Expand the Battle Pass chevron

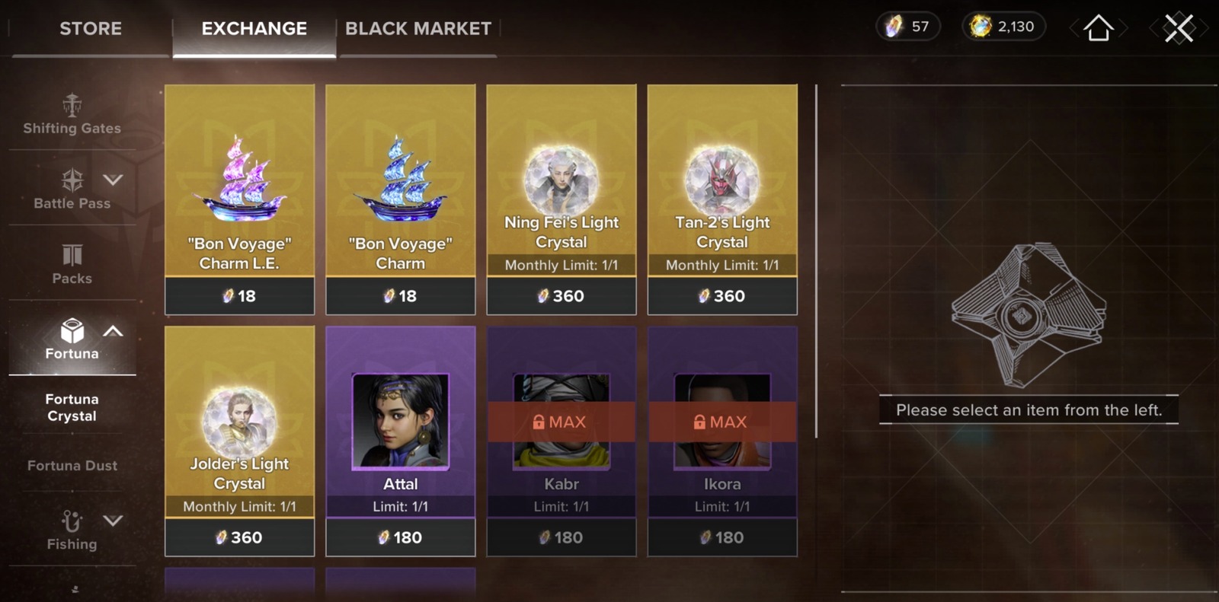tap(113, 180)
